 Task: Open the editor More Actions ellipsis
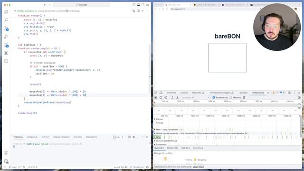tap(147, 11)
